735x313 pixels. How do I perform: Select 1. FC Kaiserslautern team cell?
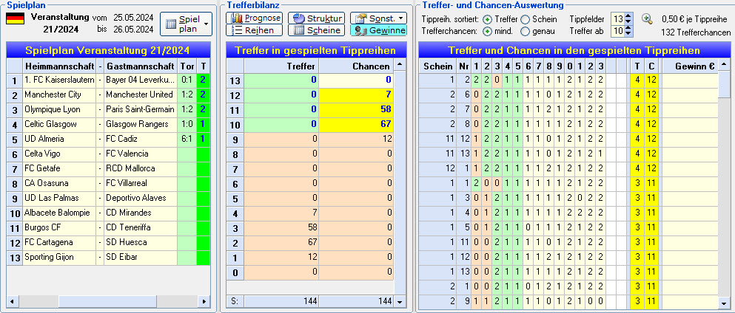tap(59, 80)
